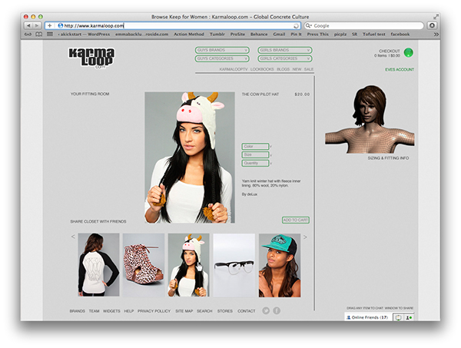Open the New nav item

(297, 69)
